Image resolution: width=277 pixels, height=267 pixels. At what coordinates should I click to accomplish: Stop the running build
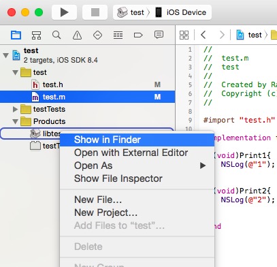pyautogui.click(x=95, y=12)
